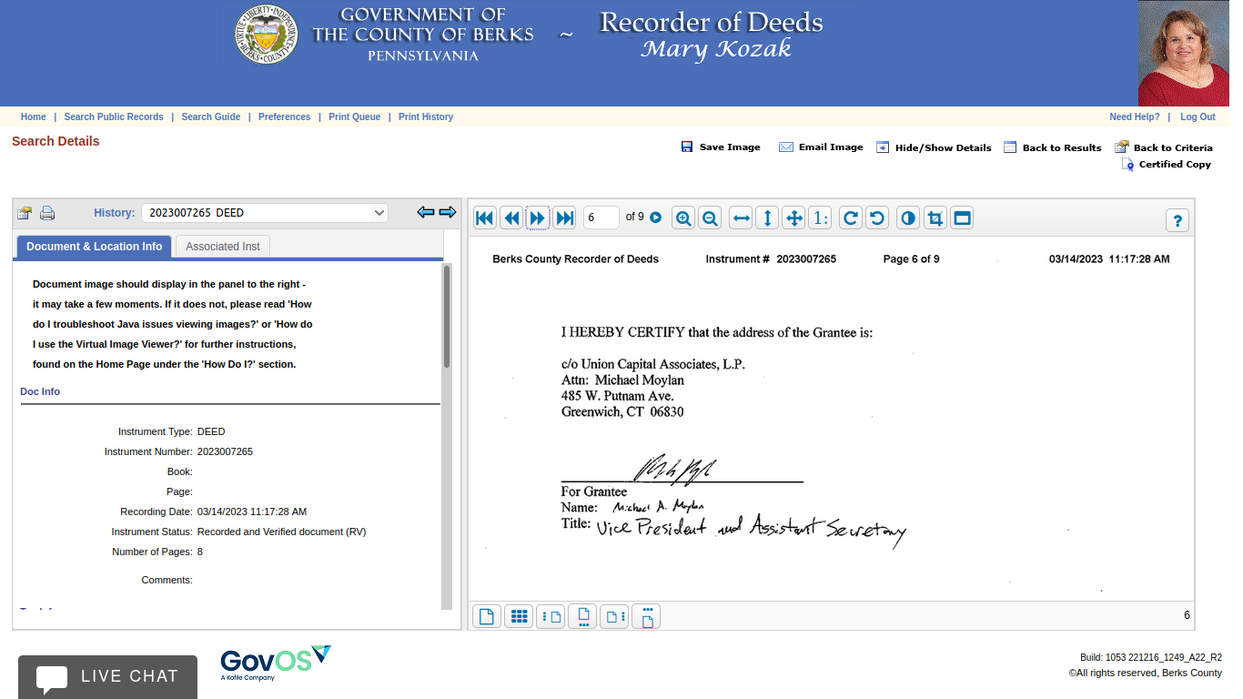This screenshot has width=1243, height=699.
Task: Switch to the Associated Inst tab
Action: 223,247
